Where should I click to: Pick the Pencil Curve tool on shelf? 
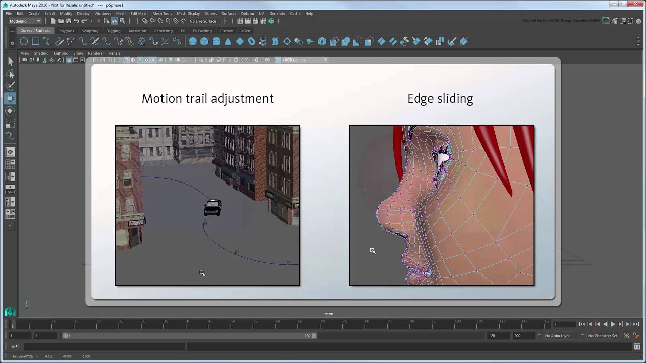[59, 41]
